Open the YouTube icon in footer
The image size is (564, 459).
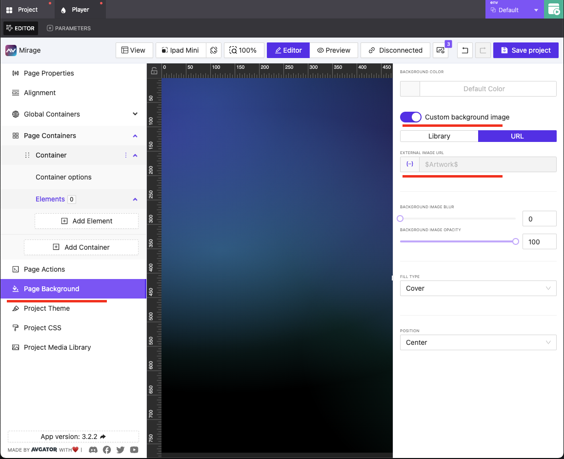pyautogui.click(x=134, y=450)
